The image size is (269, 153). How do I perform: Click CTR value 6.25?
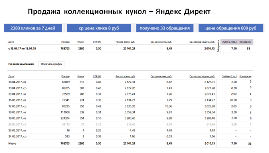pyautogui.click(x=98, y=131)
